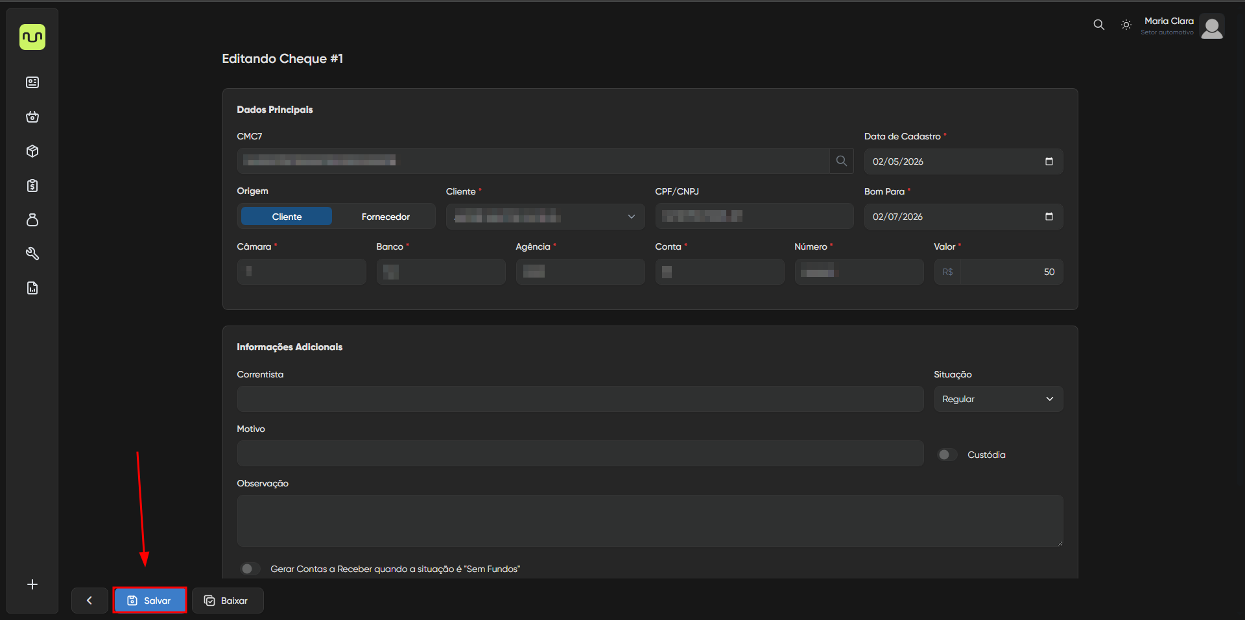
Task: Click the search magnifier in top bar
Action: pos(1098,25)
